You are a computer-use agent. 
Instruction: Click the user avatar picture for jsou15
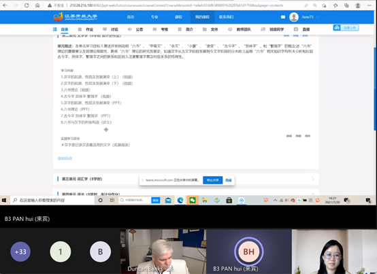point(294,17)
